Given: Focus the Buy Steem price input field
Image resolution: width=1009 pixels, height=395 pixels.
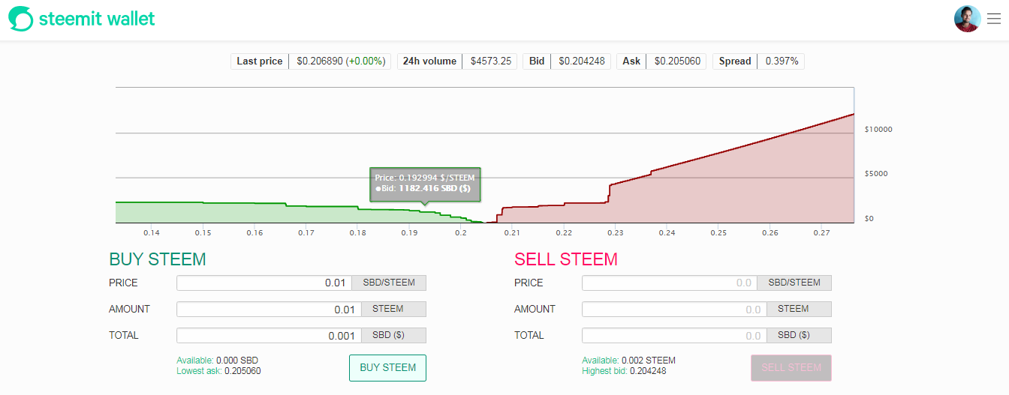Looking at the screenshot, I should coord(264,283).
